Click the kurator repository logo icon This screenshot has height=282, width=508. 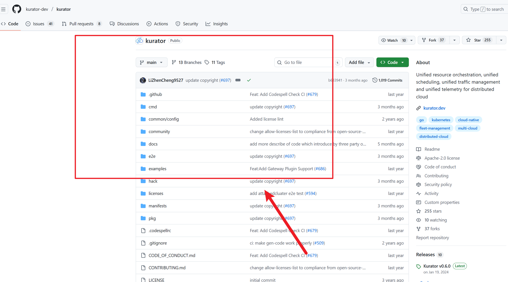click(x=140, y=41)
